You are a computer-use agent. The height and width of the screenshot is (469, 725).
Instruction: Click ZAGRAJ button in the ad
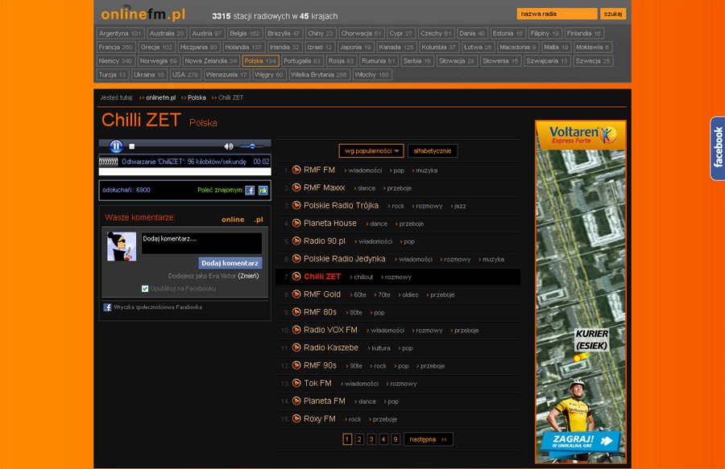click(582, 442)
